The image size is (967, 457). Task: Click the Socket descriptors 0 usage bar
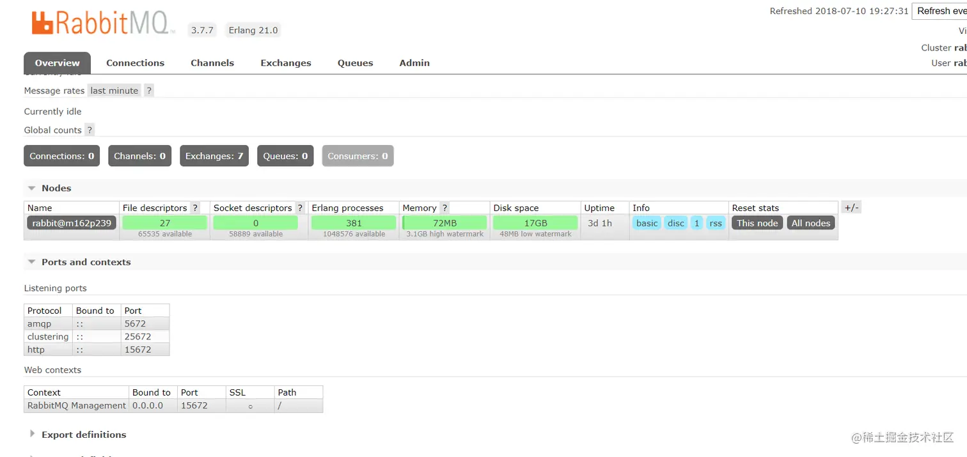click(x=256, y=223)
